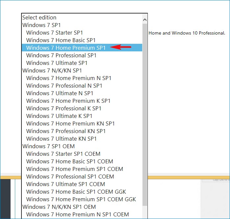Click the 'Windows 7 SP1' group header
230x219 pixels.
click(82, 25)
